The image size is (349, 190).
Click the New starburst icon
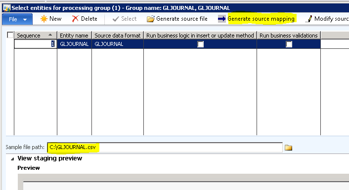(x=44, y=19)
